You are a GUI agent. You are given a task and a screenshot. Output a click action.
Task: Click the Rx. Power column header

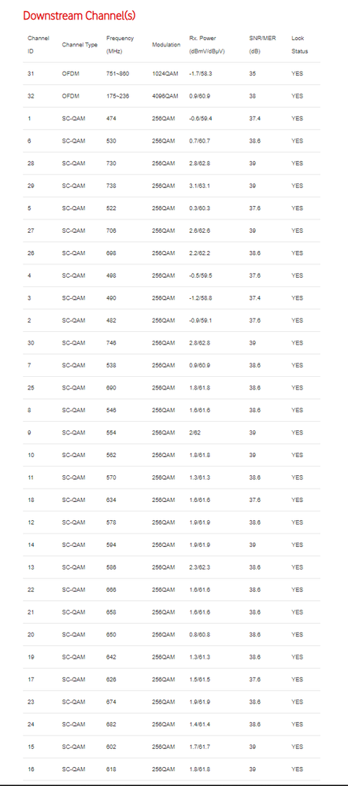[208, 45]
